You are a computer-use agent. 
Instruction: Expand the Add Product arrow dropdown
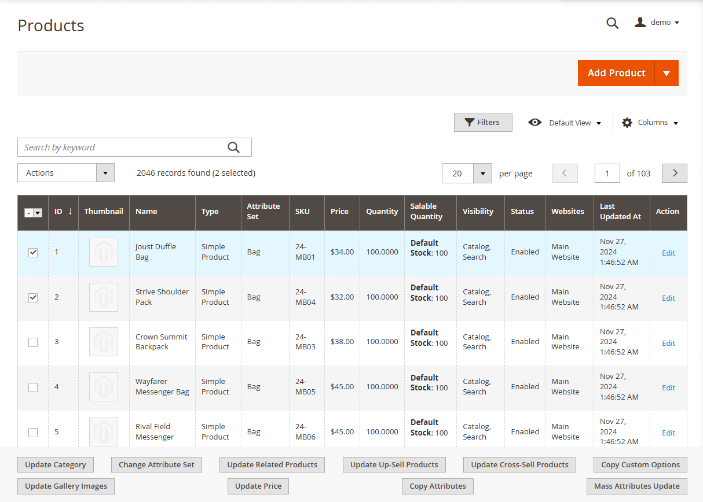tap(667, 73)
